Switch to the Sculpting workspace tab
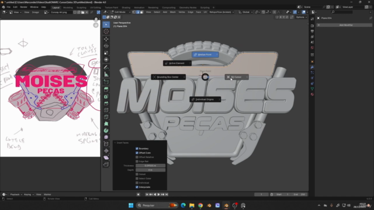This screenshot has height=210, width=374. pyautogui.click(x=81, y=8)
